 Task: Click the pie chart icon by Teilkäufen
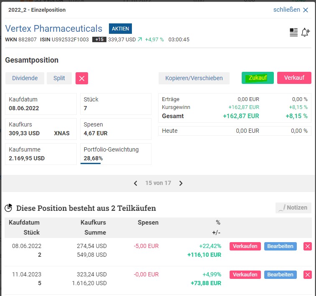click(8, 208)
